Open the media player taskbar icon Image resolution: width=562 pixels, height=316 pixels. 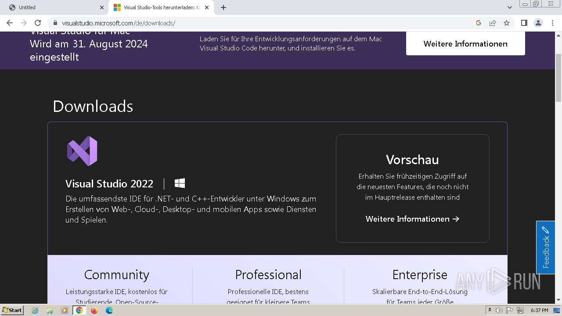[65, 310]
